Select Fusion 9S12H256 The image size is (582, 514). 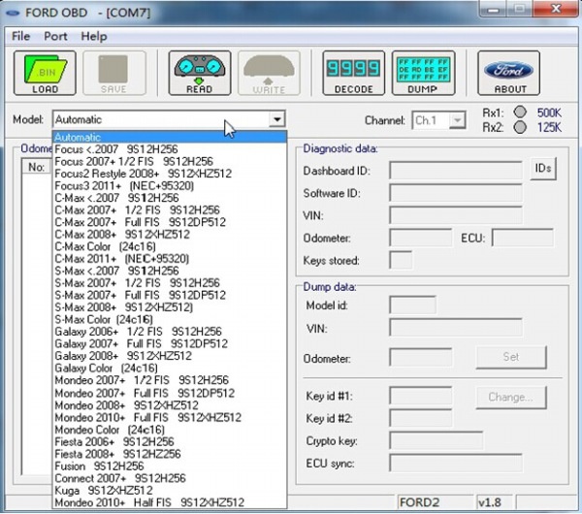[170, 466]
